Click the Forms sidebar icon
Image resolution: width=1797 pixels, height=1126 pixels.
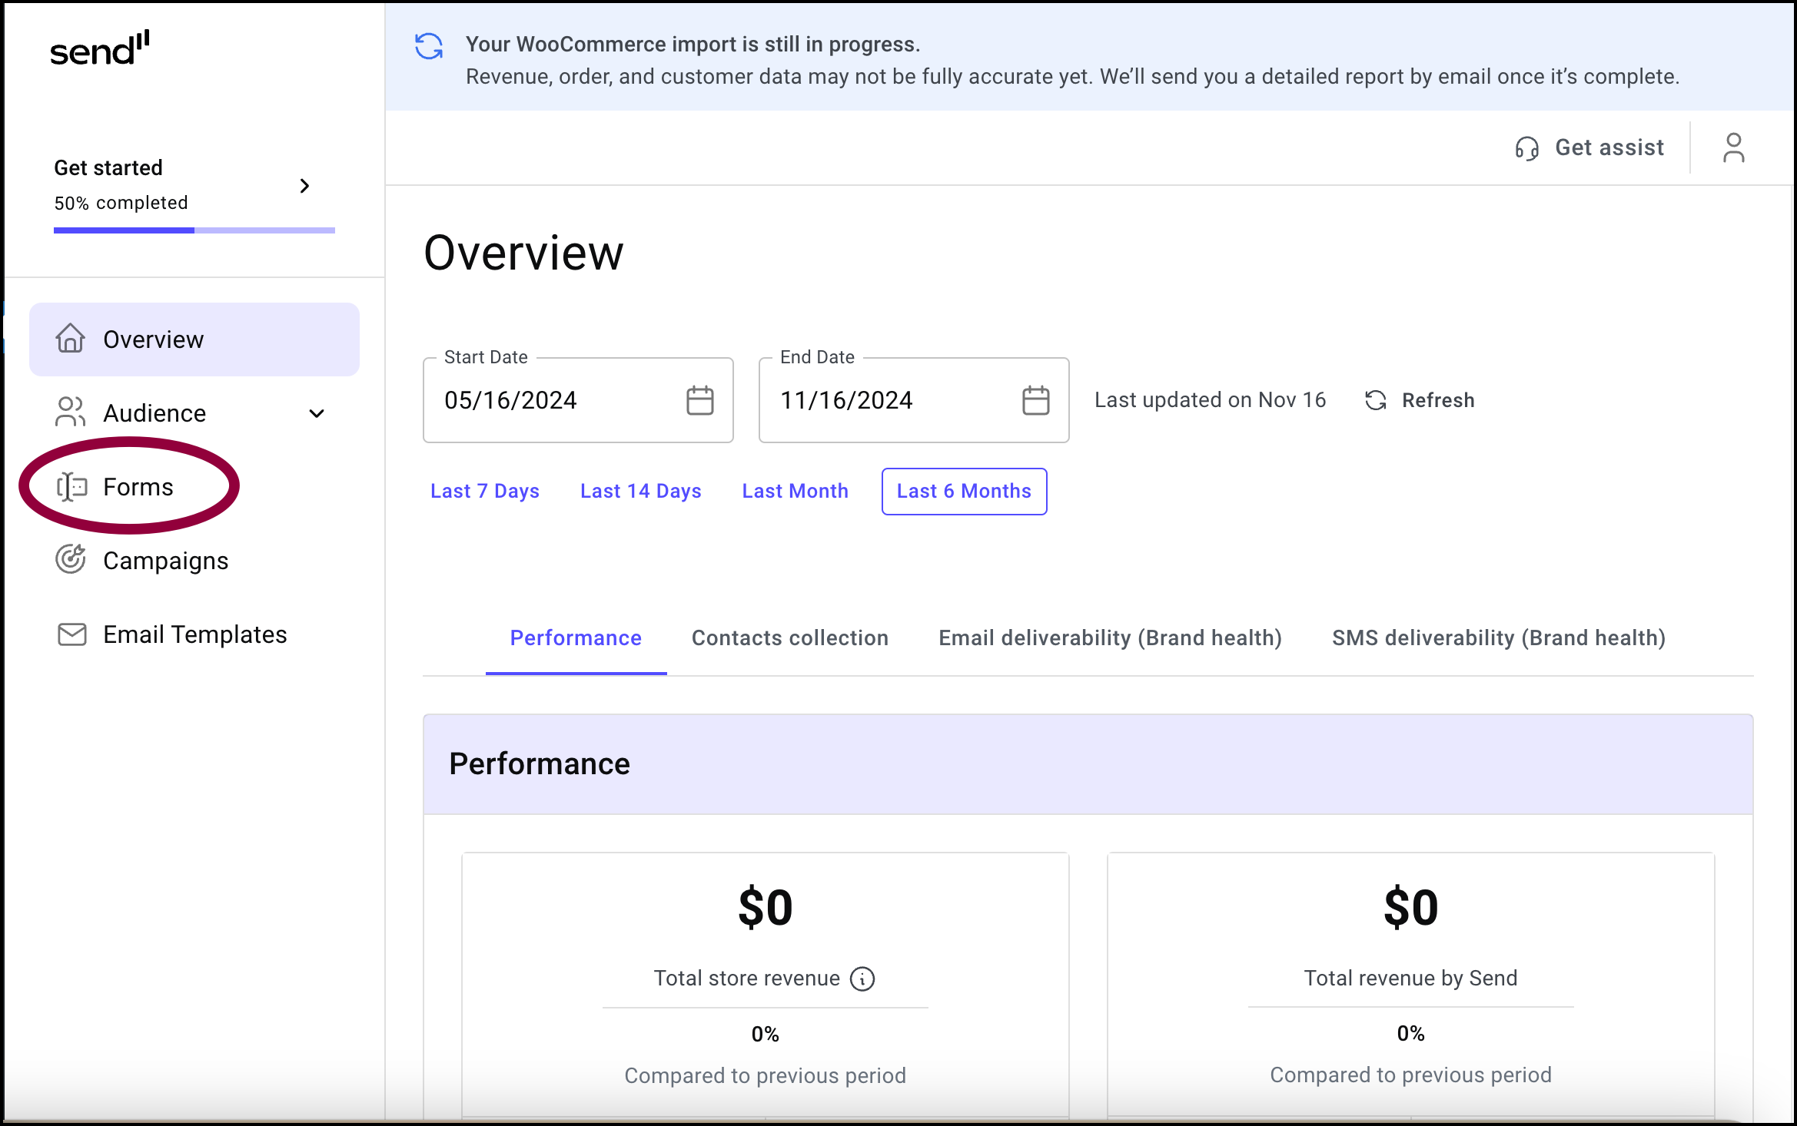pos(71,486)
